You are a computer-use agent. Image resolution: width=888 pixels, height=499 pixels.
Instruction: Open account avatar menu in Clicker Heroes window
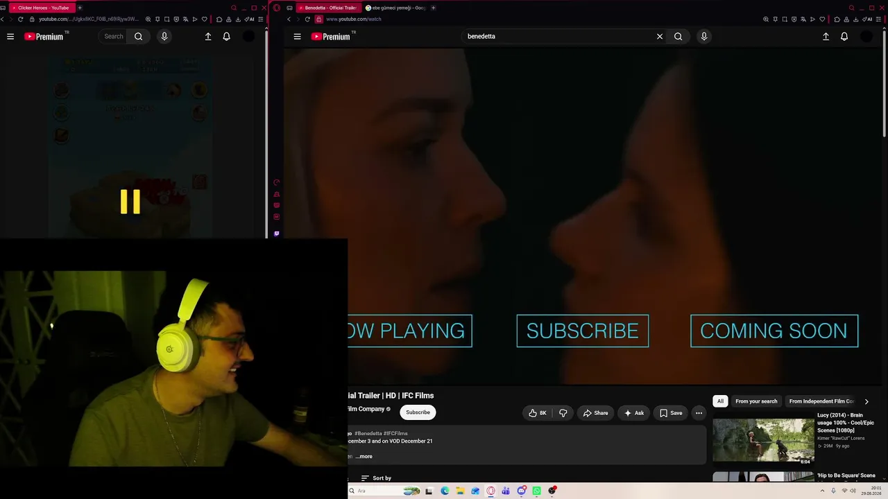pos(248,37)
